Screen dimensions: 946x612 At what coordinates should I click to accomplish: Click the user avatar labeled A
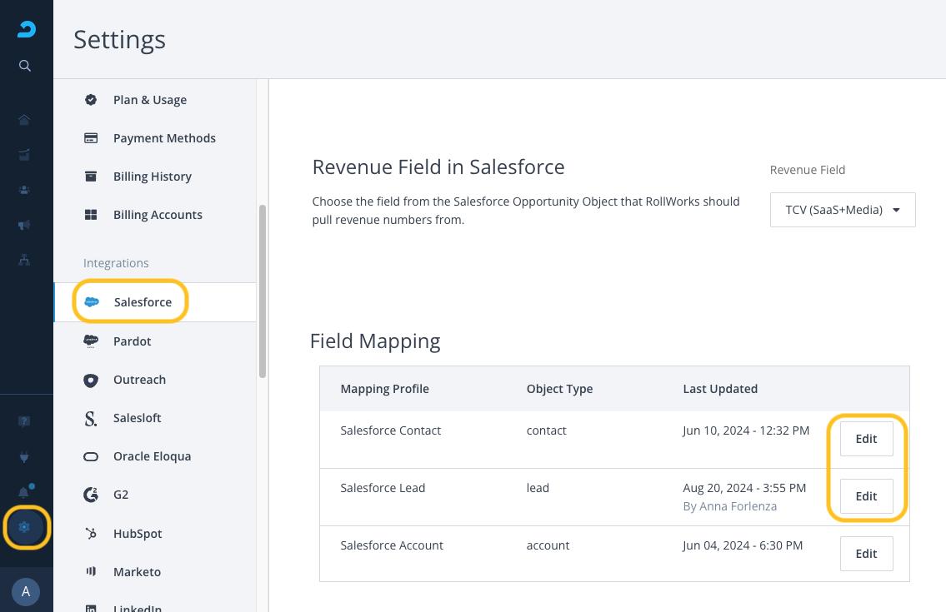[26, 591]
